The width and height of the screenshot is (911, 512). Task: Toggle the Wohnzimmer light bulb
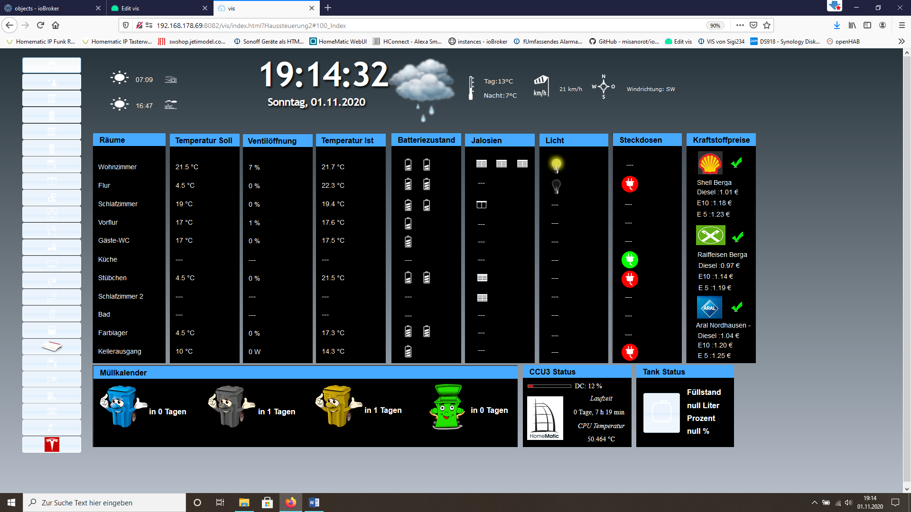click(x=556, y=165)
